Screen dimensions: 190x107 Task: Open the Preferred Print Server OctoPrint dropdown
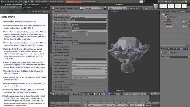(89, 25)
